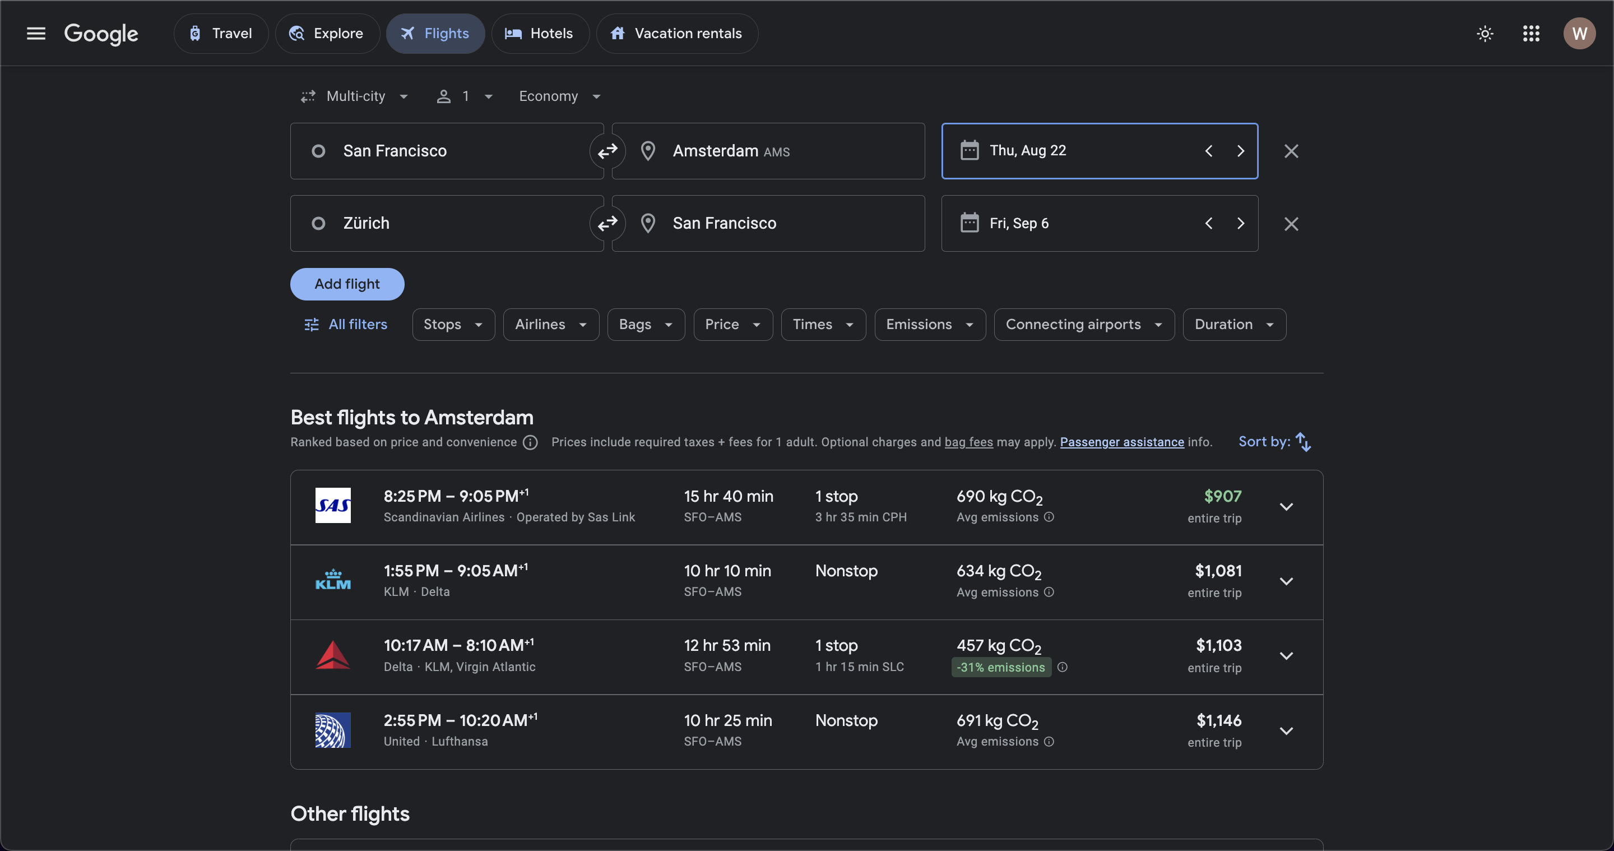
Task: Expand the $1,146 United flight details
Action: (1286, 731)
